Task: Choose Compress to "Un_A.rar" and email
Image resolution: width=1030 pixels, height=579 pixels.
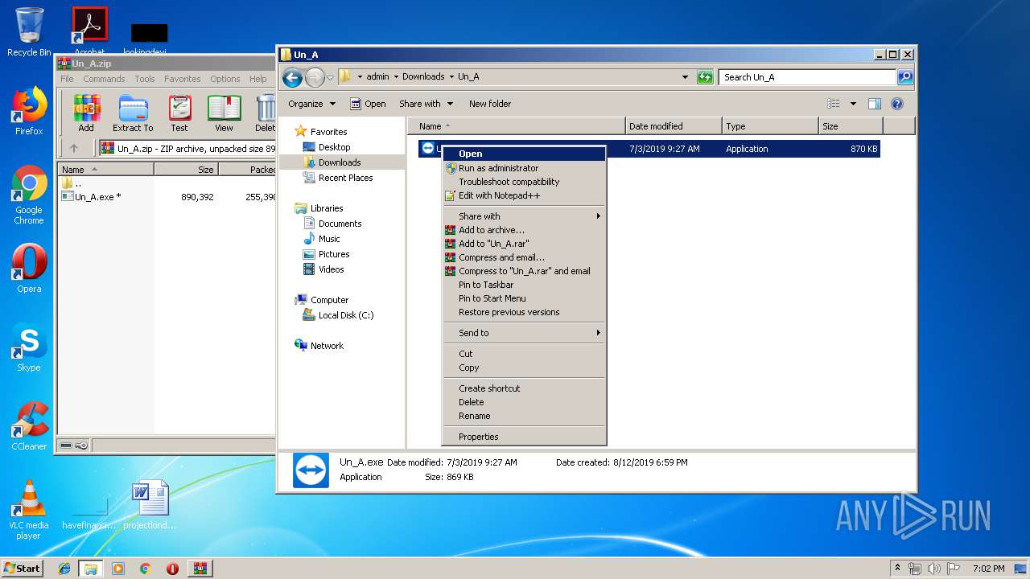Action: tap(524, 271)
